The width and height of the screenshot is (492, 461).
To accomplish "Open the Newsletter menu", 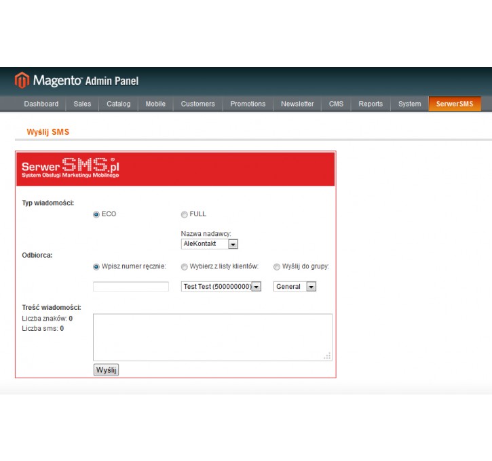I will [x=297, y=104].
